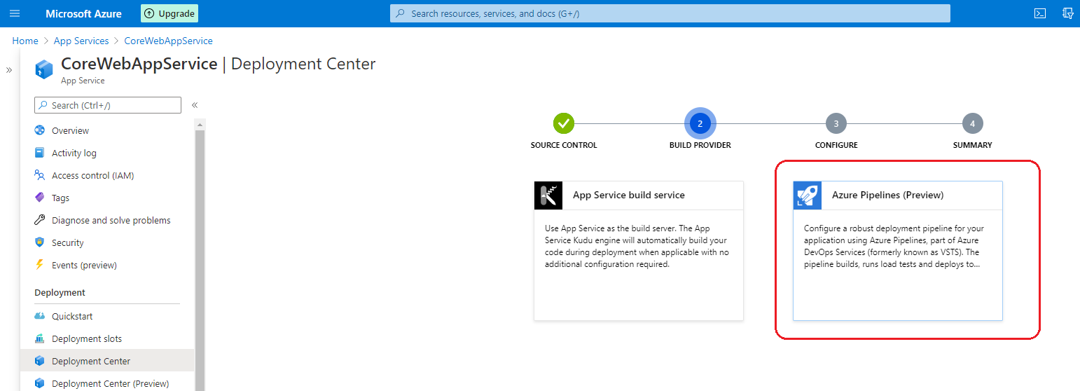
Task: Focus the Search (Ctrl+/) menu filter box
Action: pos(108,105)
